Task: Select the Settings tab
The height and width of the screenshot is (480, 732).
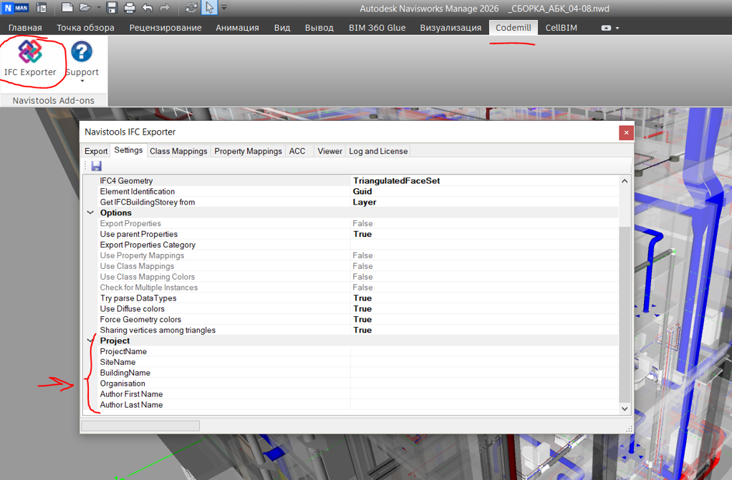Action: pyautogui.click(x=128, y=150)
